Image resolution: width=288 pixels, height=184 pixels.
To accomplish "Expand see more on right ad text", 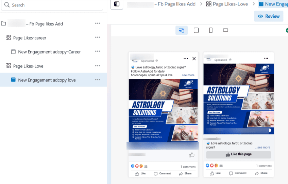I will (x=262, y=148).
